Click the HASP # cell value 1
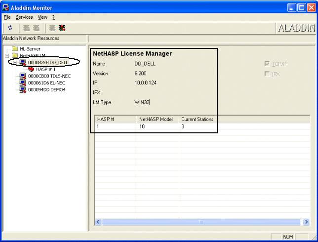 click(x=98, y=126)
